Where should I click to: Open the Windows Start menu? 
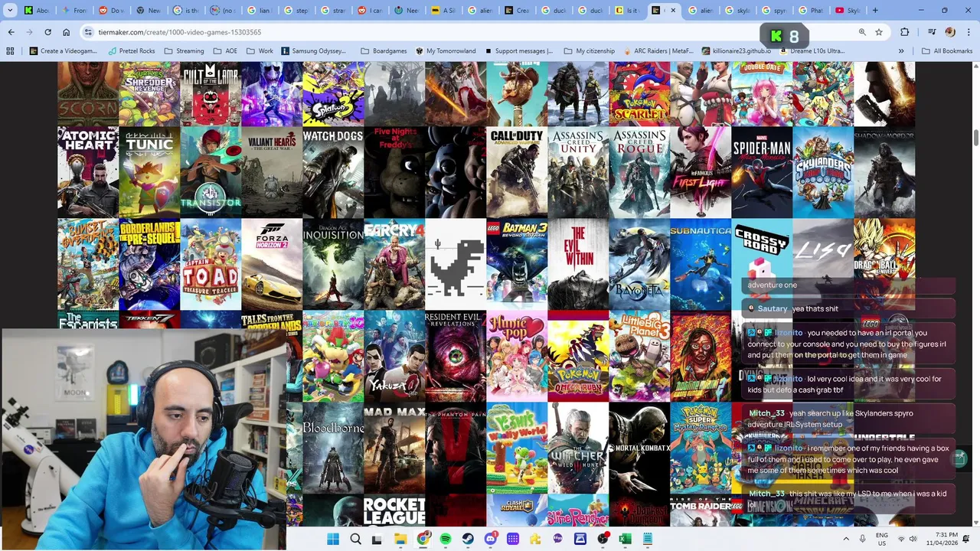[x=333, y=539]
